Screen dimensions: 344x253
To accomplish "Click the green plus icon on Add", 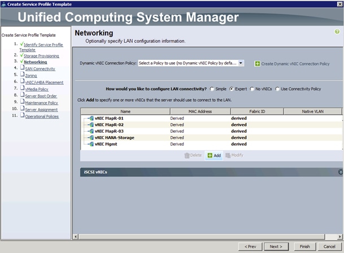I will pyautogui.click(x=210, y=155).
